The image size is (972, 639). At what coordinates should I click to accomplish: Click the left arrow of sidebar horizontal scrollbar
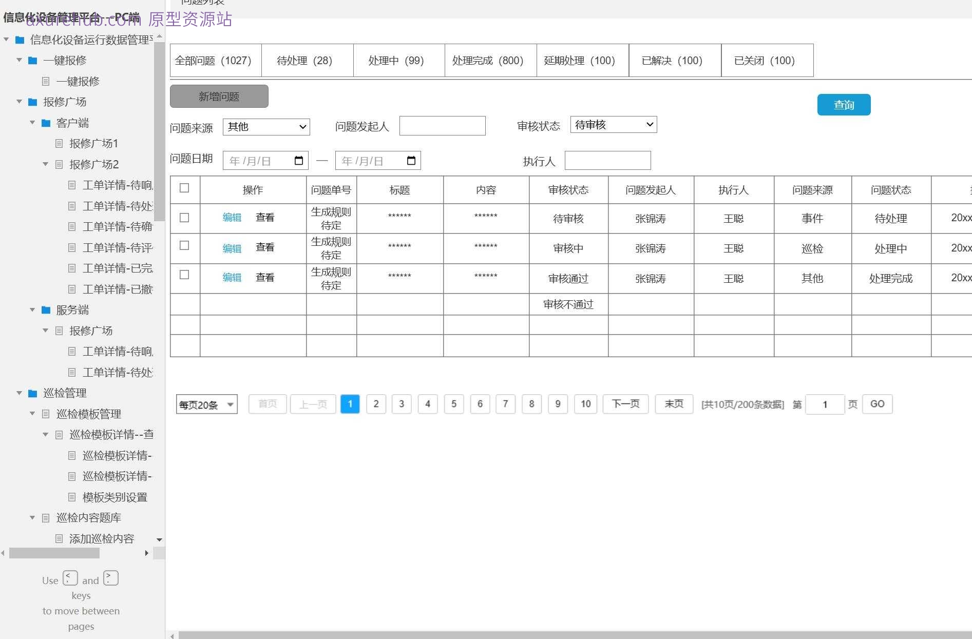[x=3, y=553]
